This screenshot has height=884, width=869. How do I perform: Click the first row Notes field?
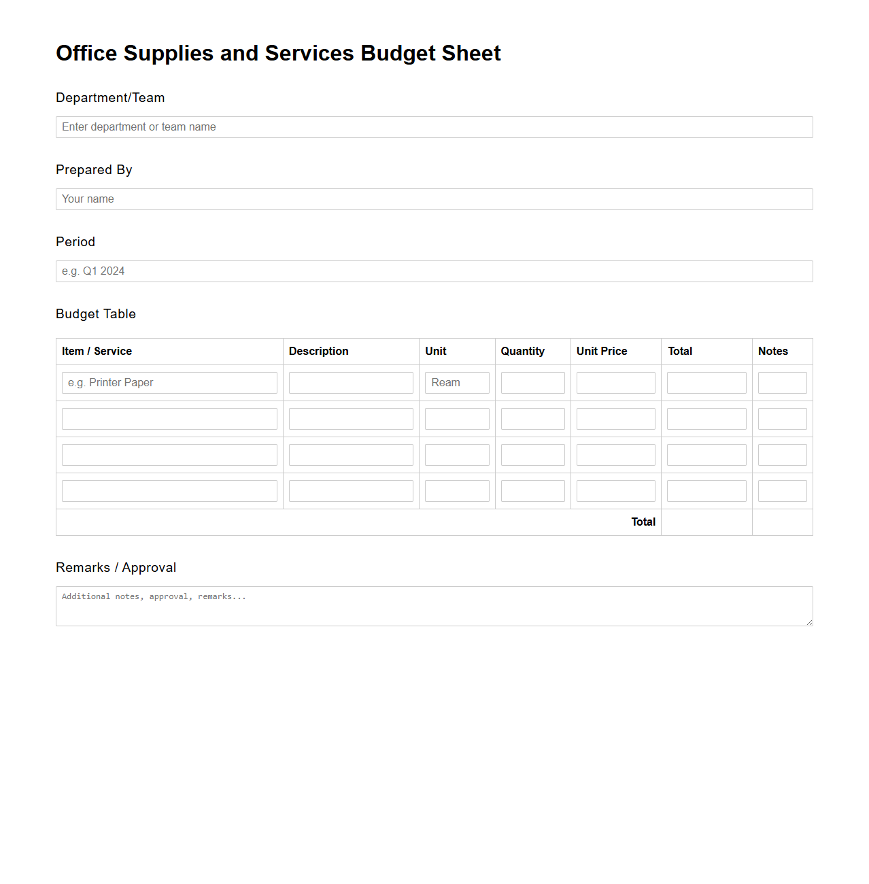click(x=782, y=382)
